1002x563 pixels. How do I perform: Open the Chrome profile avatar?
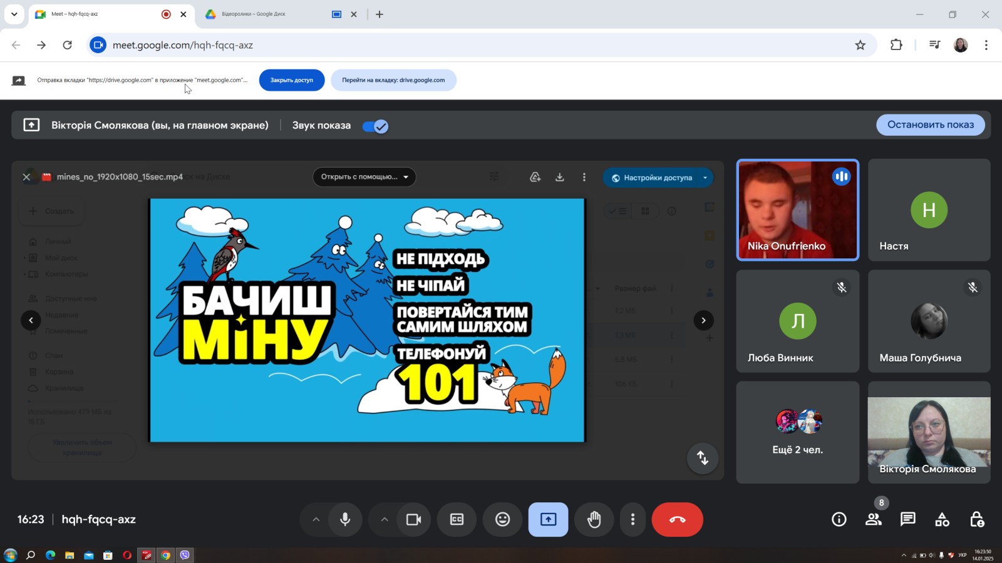pos(961,45)
